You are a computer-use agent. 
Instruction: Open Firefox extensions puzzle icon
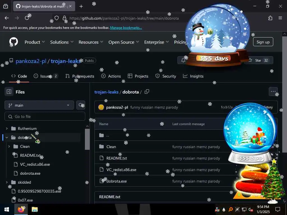pyautogui.click(x=270, y=18)
